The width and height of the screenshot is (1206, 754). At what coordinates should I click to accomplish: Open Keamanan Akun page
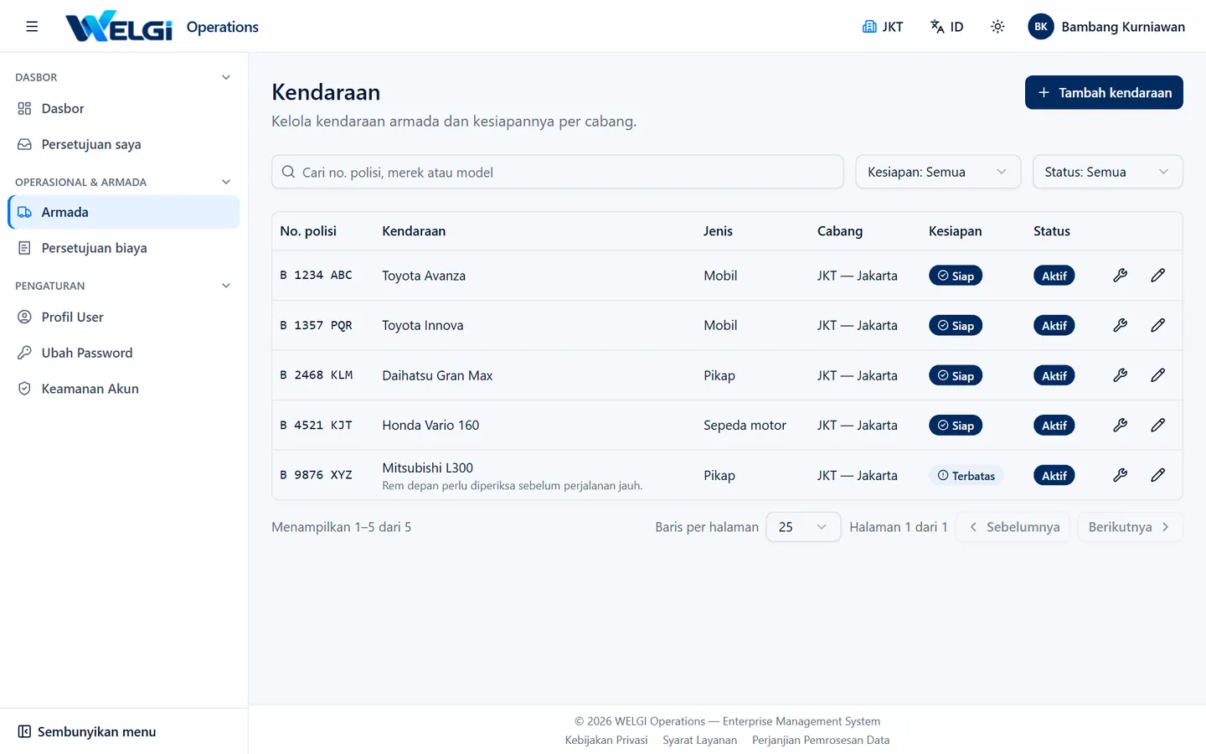pyautogui.click(x=124, y=389)
